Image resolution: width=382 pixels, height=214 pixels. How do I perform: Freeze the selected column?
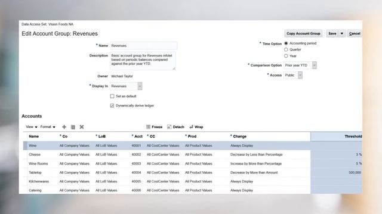[x=154, y=127]
